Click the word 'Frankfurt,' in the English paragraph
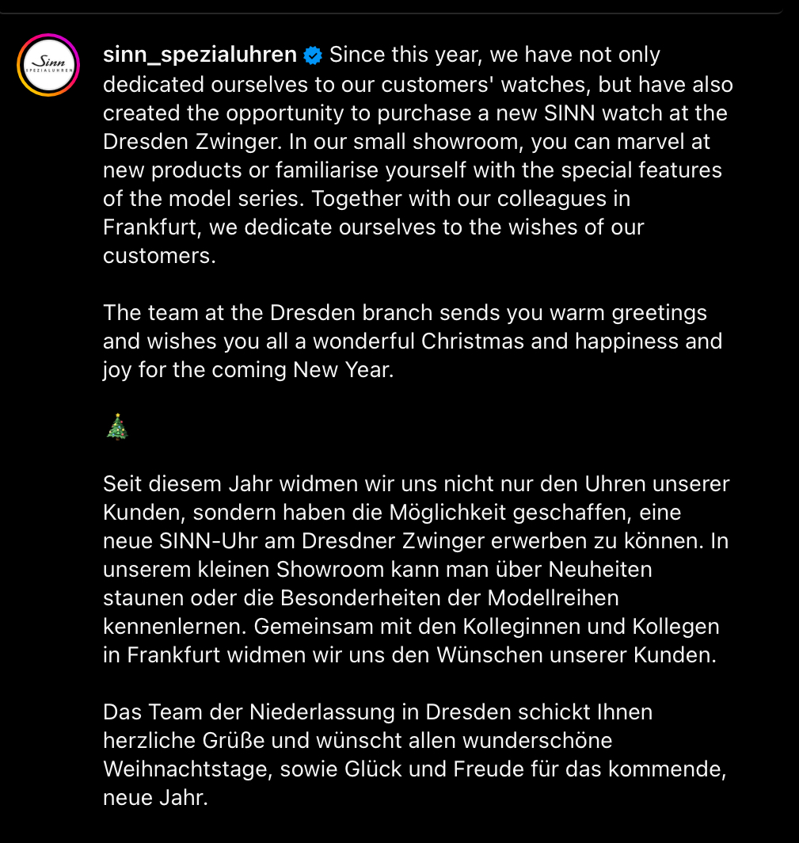This screenshot has width=799, height=843. click(153, 227)
